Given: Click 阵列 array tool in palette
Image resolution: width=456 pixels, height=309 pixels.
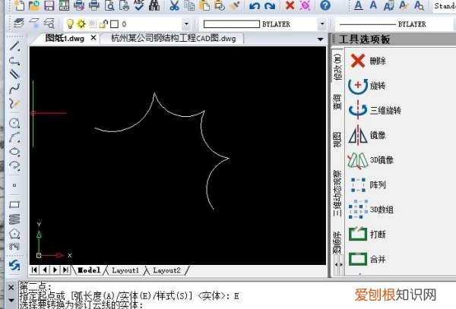Looking at the screenshot, I should (367, 184).
